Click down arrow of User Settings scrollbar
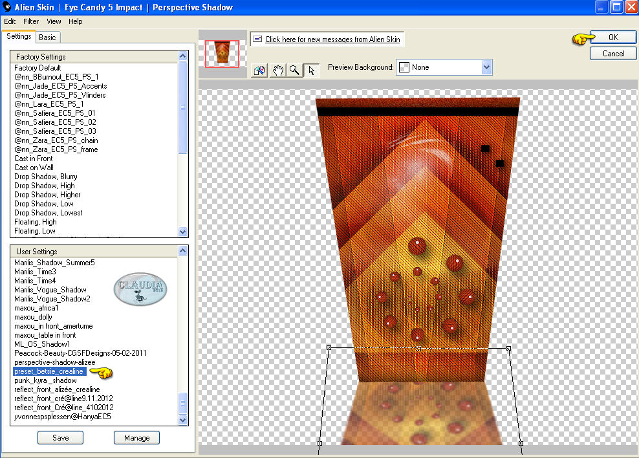 coord(183,420)
